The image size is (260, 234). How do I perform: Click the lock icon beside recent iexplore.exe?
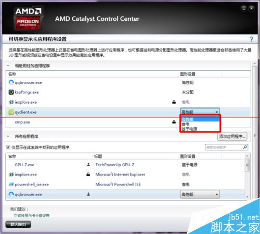(174, 102)
